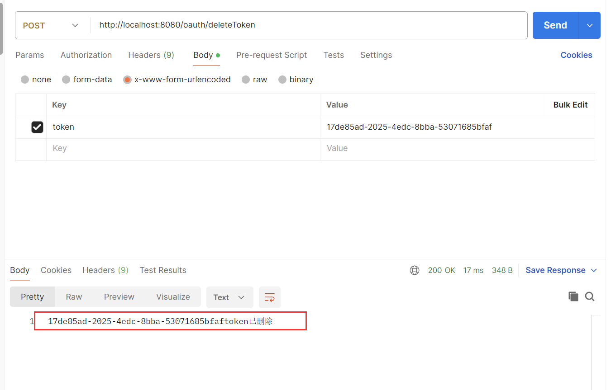This screenshot has width=611, height=390.
Task: Open the Settings tab
Action: click(x=376, y=55)
